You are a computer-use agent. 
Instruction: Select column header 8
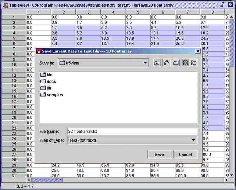(x=212, y=12)
